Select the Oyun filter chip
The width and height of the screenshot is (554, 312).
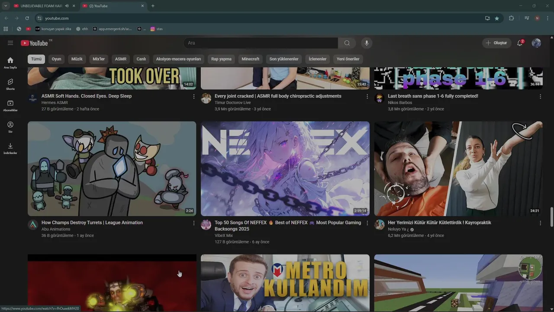(x=57, y=59)
